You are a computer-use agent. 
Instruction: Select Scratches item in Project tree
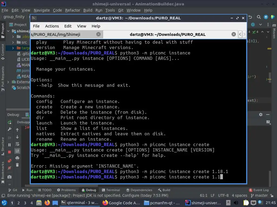tap(21, 88)
